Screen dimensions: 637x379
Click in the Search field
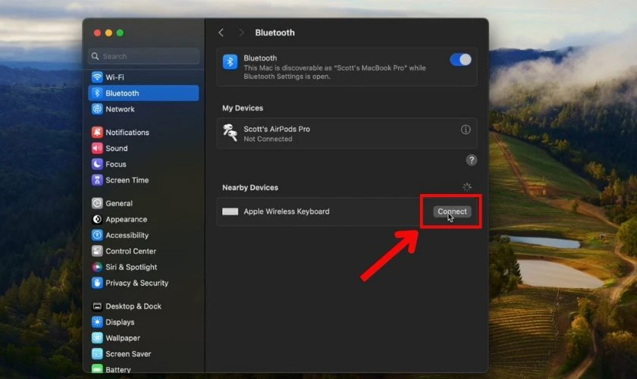click(143, 56)
